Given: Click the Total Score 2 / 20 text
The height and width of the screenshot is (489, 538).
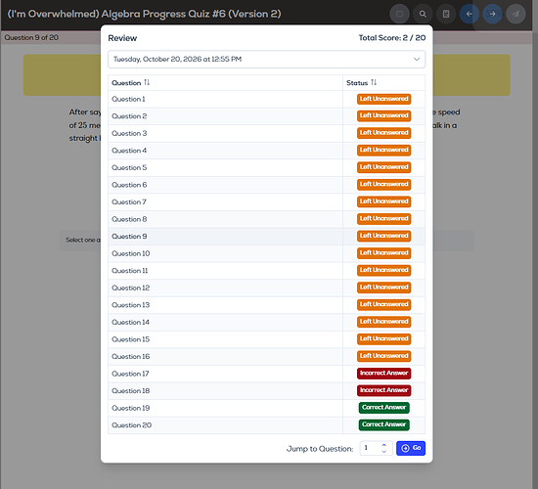Looking at the screenshot, I should [392, 38].
